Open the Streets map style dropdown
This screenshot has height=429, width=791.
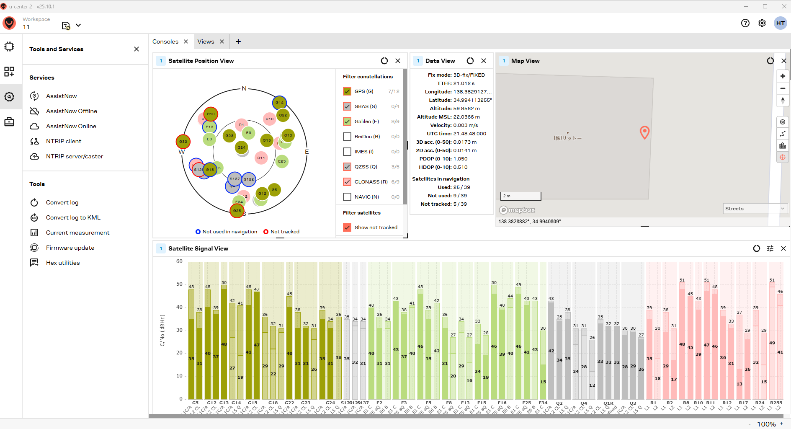click(755, 209)
